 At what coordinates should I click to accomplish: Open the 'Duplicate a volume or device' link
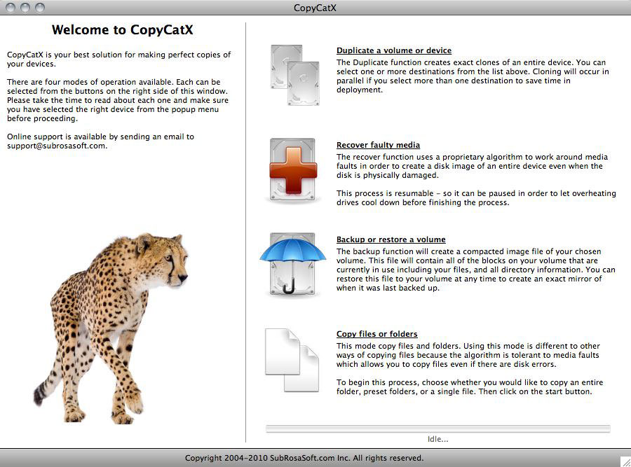[394, 50]
